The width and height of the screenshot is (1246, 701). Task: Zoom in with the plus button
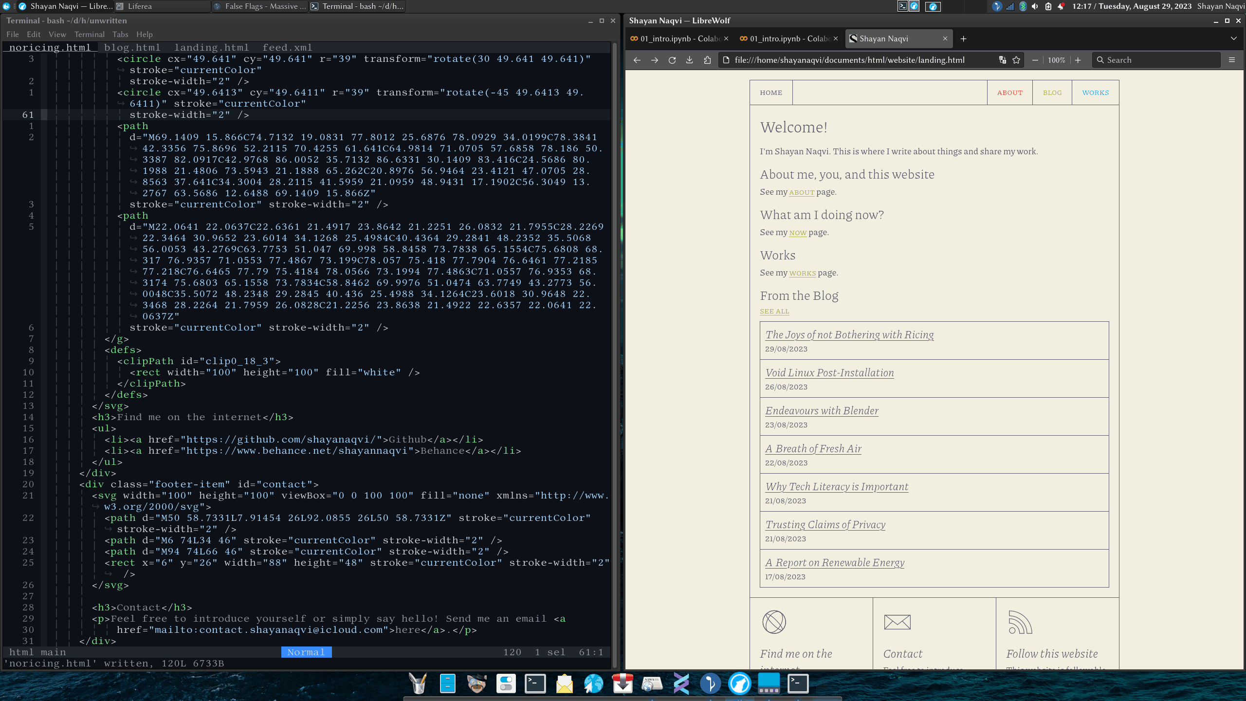tap(1078, 60)
